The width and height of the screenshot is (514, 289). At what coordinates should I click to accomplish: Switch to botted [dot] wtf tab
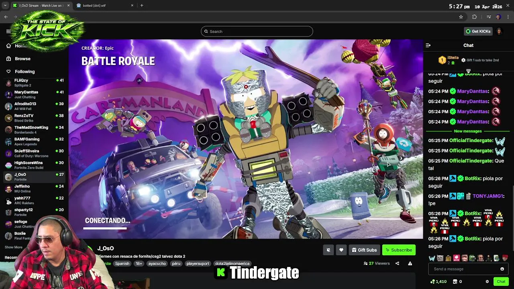click(105, 5)
